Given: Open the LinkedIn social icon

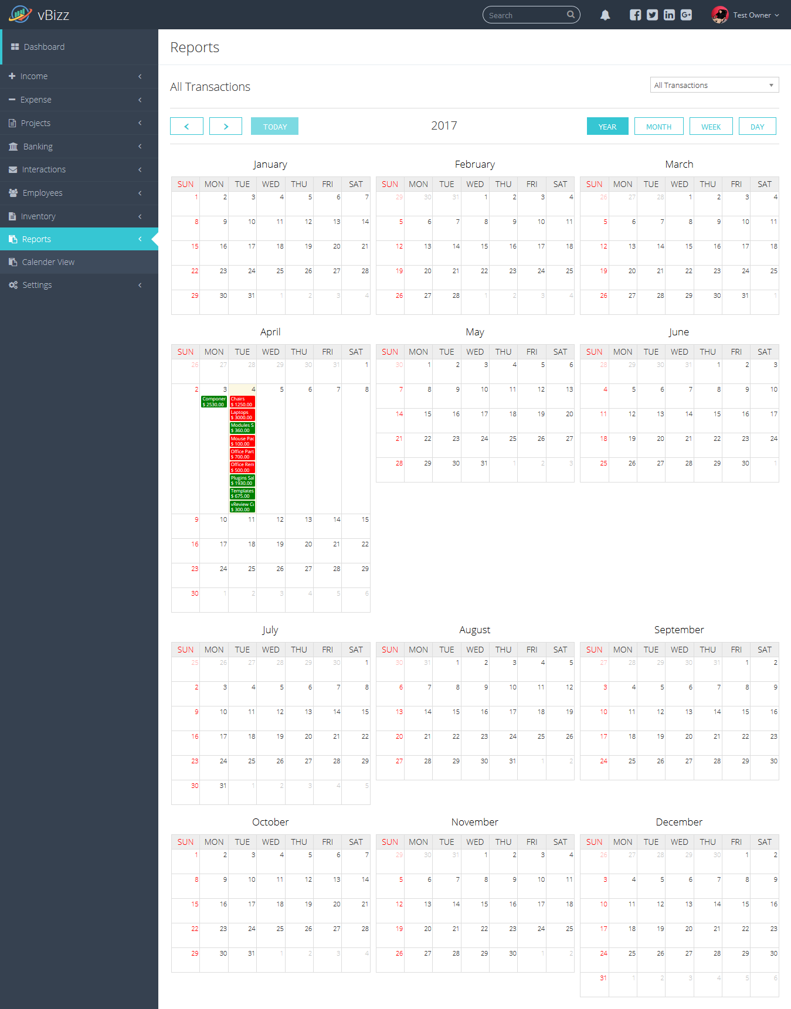Looking at the screenshot, I should (x=669, y=15).
